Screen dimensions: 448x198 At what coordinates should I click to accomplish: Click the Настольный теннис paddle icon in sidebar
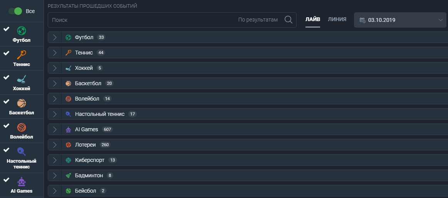(22, 151)
